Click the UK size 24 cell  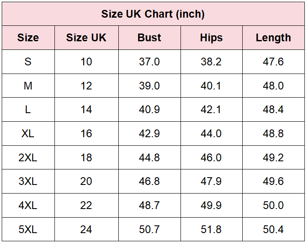click(86, 229)
